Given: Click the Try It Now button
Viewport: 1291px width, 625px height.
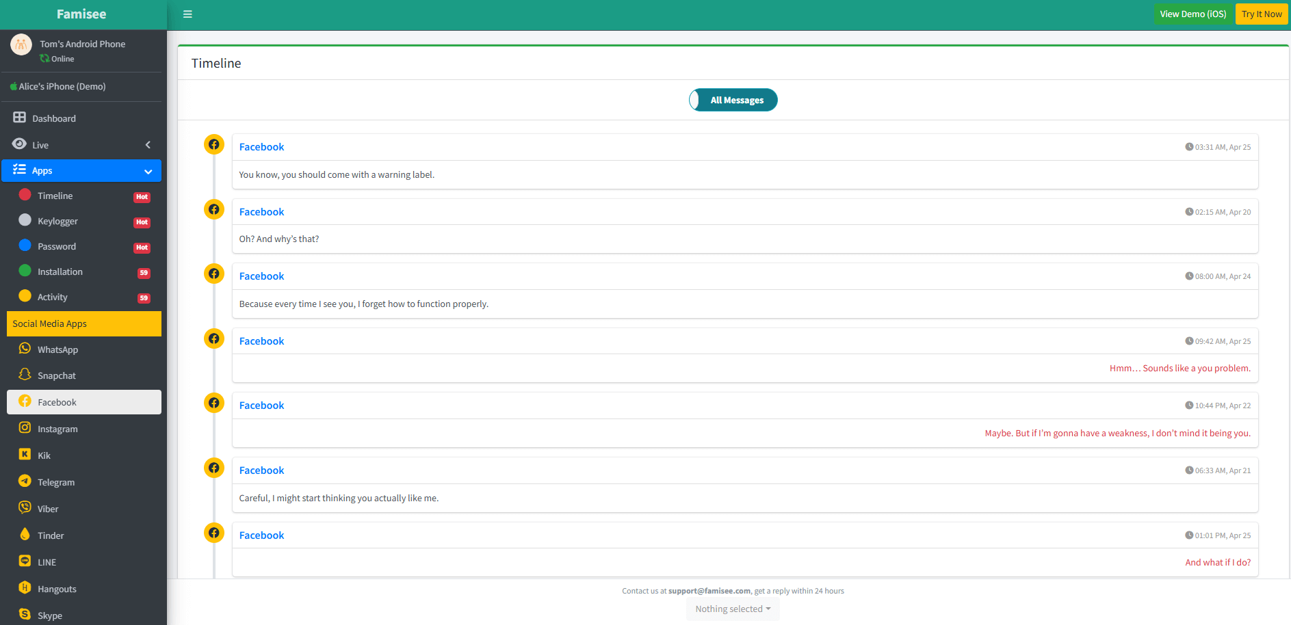Looking at the screenshot, I should click(1262, 14).
